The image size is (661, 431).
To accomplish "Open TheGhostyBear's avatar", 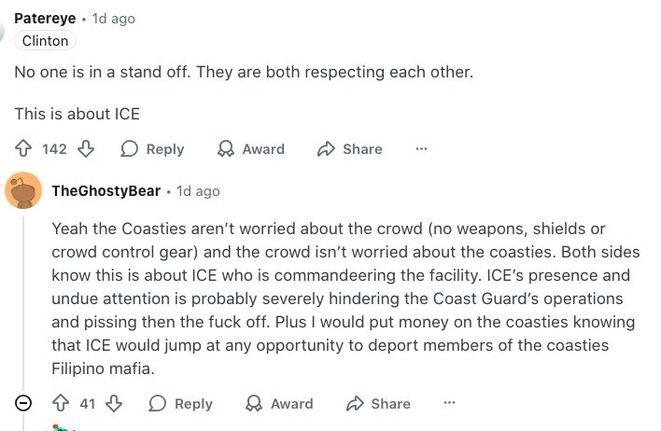I will tap(23, 190).
